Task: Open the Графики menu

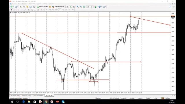Action: (x=32, y=4)
